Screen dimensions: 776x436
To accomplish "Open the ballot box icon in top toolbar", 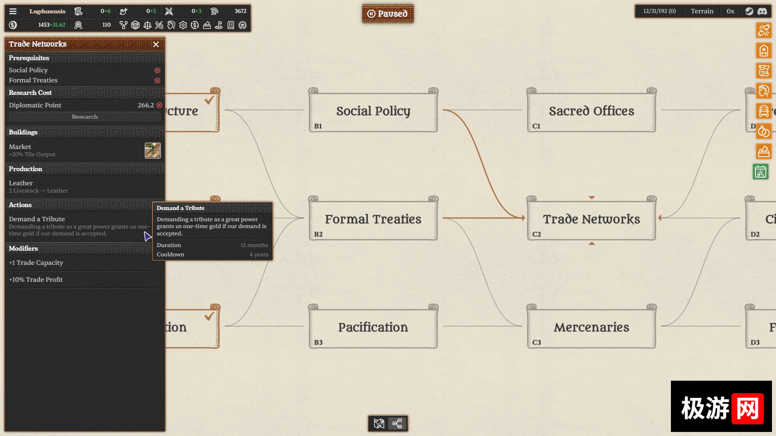I will (207, 25).
